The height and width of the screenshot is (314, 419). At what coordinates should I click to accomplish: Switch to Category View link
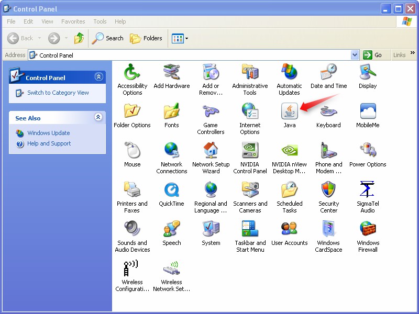(58, 93)
